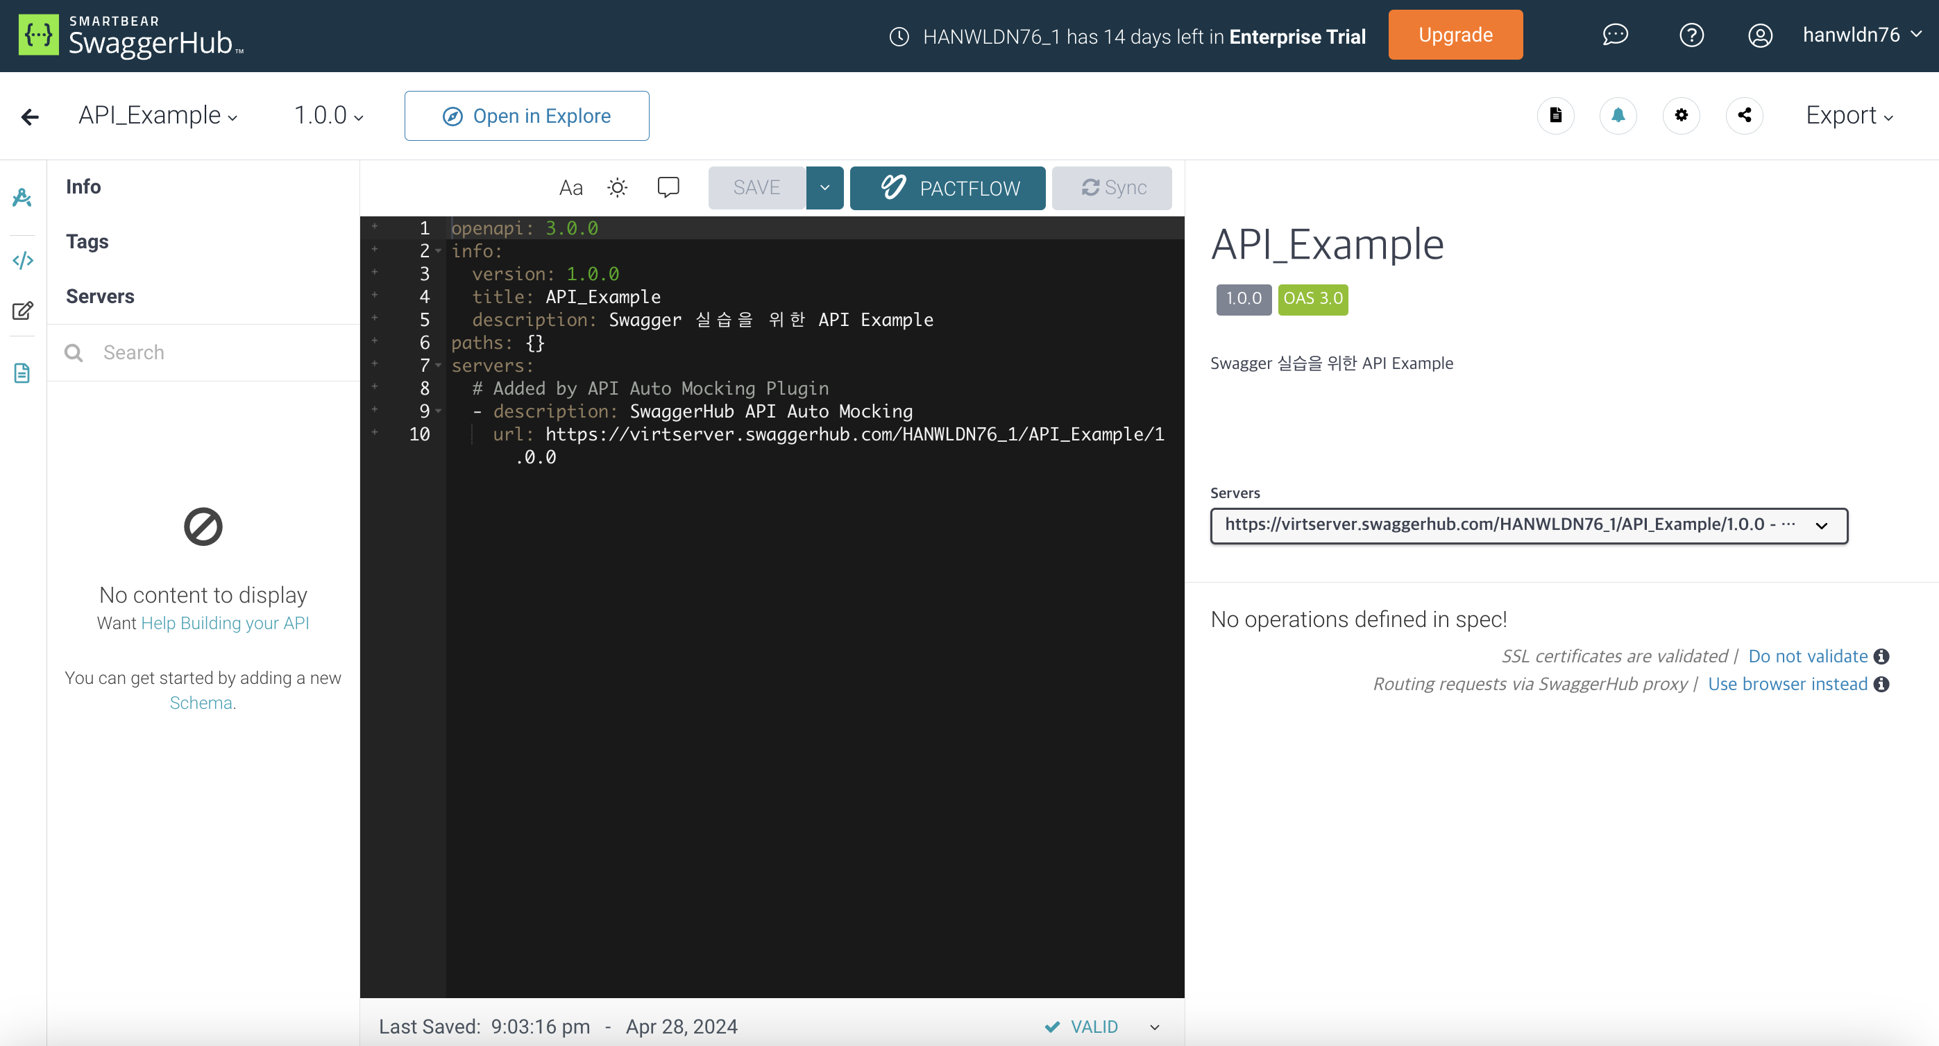1939x1046 pixels.
Task: Click the Upgrade button
Action: click(x=1455, y=35)
